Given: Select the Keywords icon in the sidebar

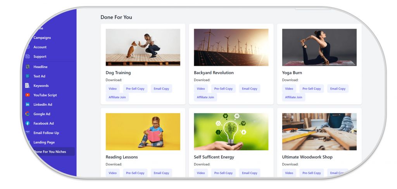Looking at the screenshot, I should (28, 86).
